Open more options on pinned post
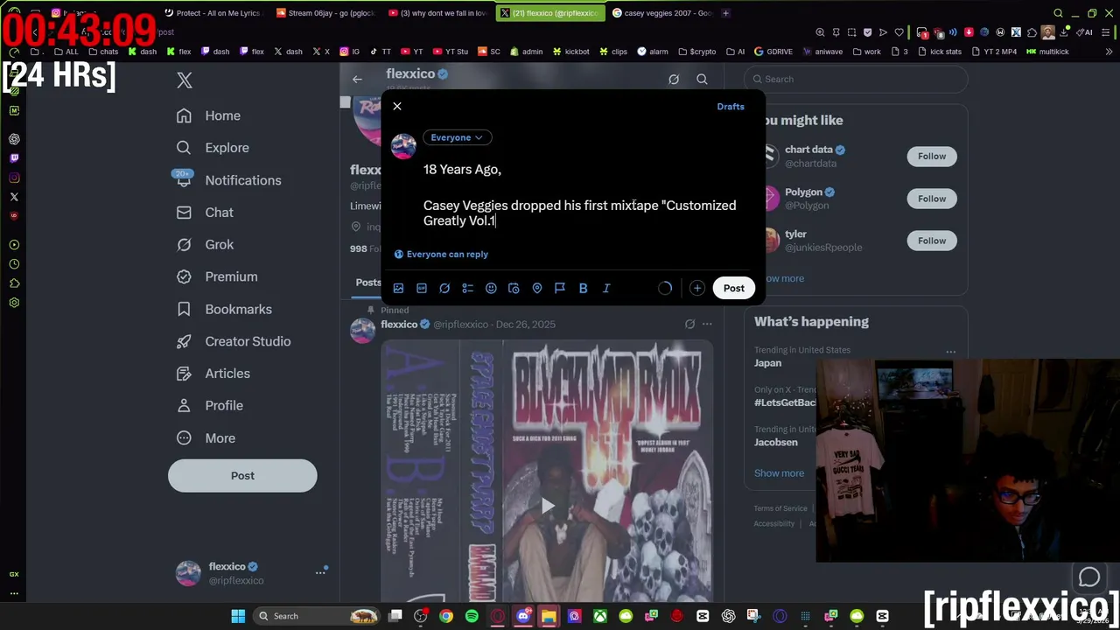1120x630 pixels. click(x=707, y=325)
